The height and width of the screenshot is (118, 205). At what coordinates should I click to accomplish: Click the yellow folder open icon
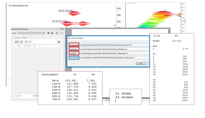pyautogui.click(x=62, y=33)
